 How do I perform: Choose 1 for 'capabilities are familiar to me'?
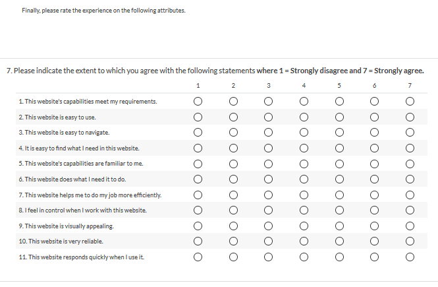198,164
